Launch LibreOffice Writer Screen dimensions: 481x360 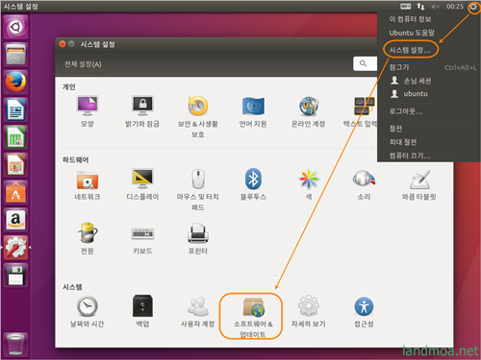(15, 109)
